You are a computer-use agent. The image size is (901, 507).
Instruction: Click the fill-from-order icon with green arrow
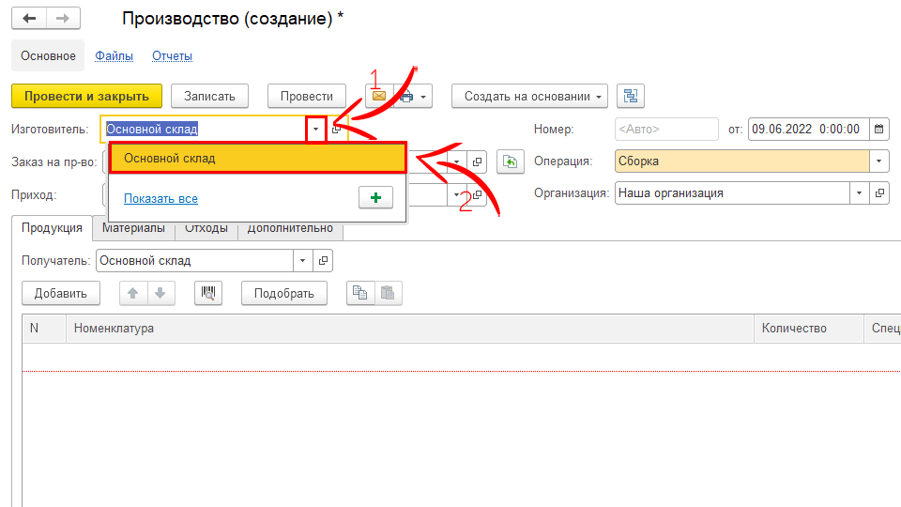tap(509, 161)
